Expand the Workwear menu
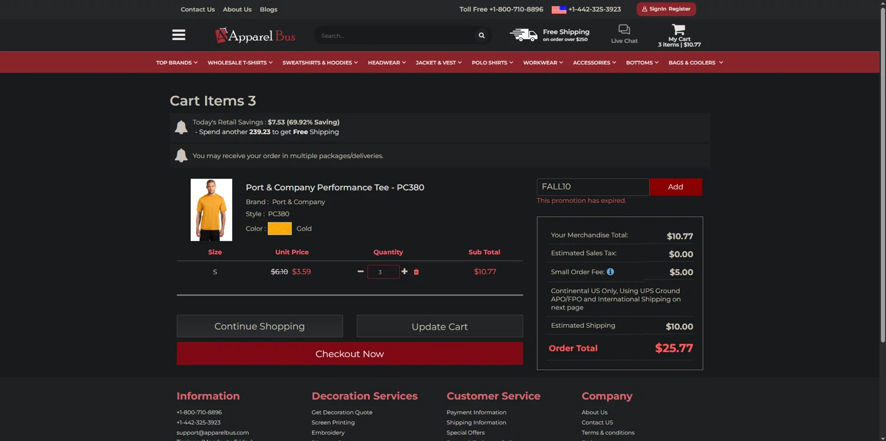Screen dimensions: 886x441 [x=543, y=62]
